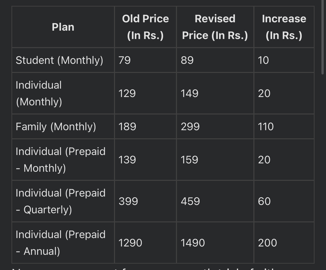This screenshot has height=270, width=326.
Task: Select the Old Price column header
Action: coord(145,27)
